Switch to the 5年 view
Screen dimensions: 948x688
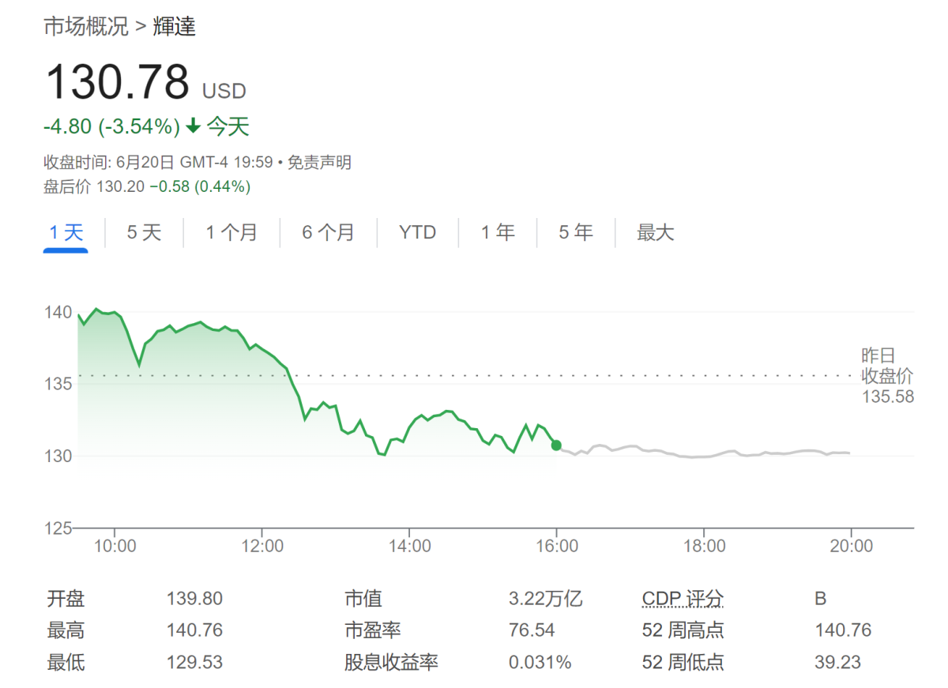click(x=574, y=231)
